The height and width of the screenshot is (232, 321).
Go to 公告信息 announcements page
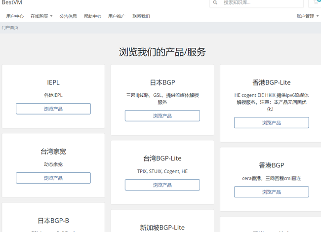tap(68, 16)
